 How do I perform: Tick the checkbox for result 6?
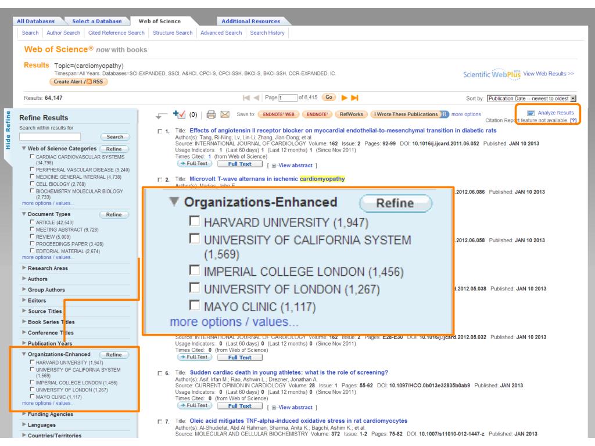[160, 373]
